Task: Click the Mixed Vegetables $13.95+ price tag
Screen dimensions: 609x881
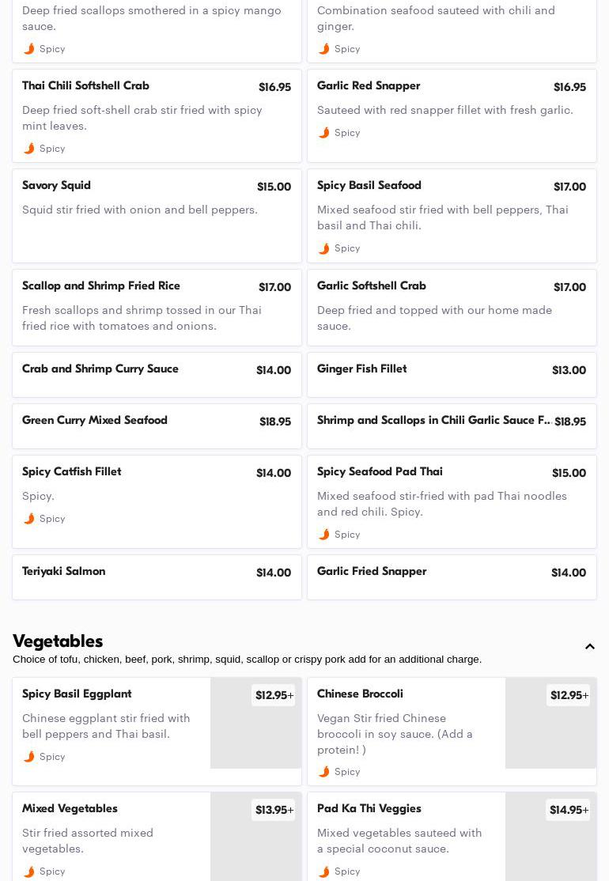Action: tap(274, 810)
